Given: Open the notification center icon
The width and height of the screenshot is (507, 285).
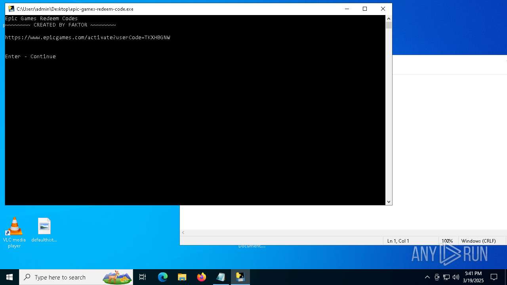Looking at the screenshot, I should 494,277.
